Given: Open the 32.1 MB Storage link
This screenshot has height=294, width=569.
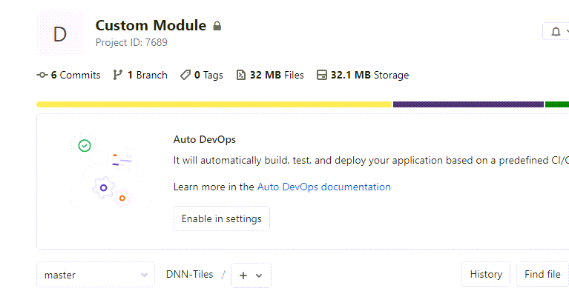Looking at the screenshot, I should point(363,75).
